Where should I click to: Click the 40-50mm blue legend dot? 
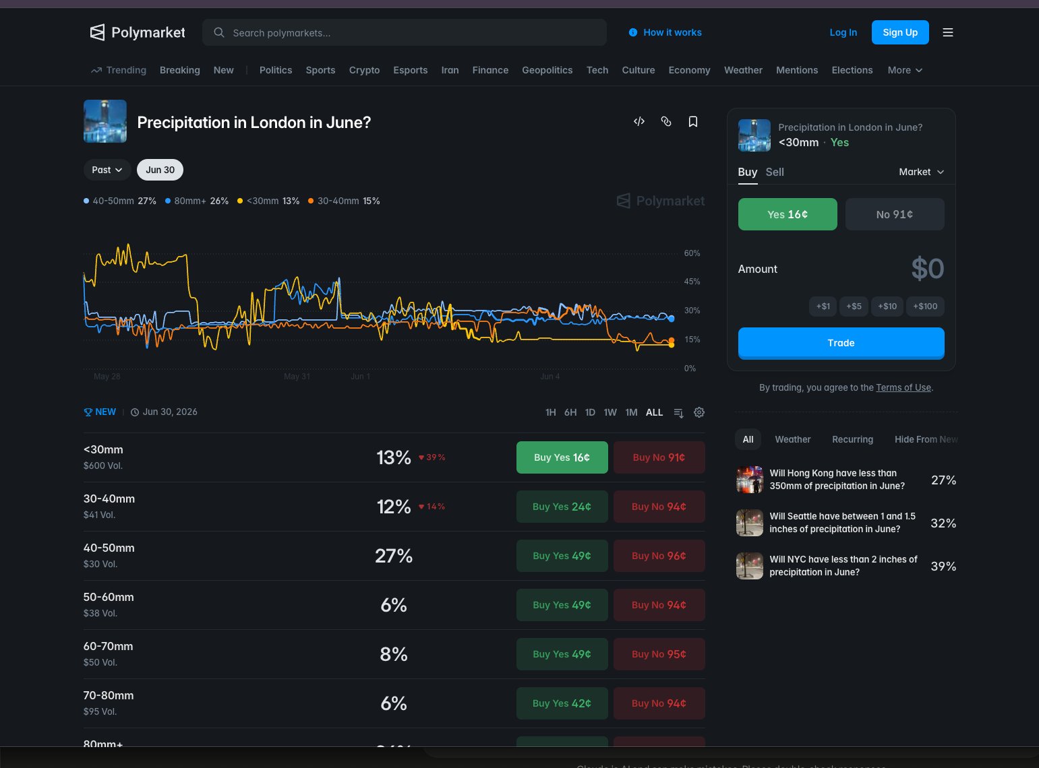point(86,201)
